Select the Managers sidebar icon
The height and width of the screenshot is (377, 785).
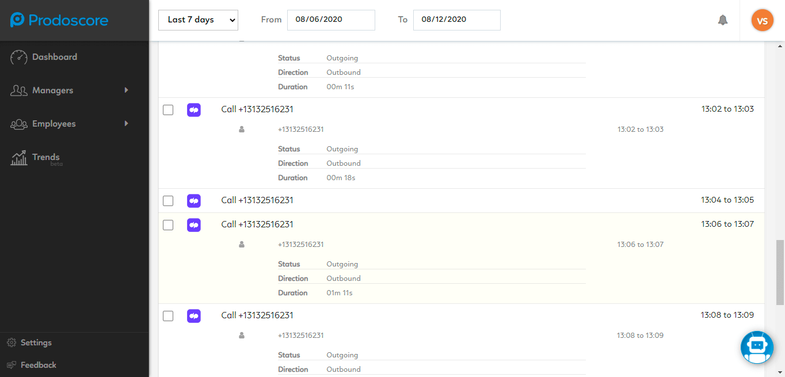(19, 90)
